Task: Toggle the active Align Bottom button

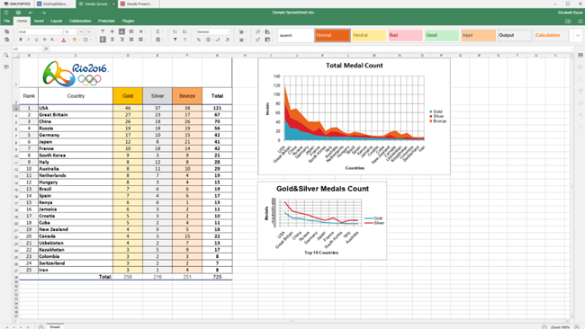Action: 121,31
